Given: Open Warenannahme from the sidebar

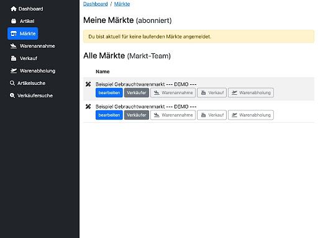Looking at the screenshot, I should click(32, 46).
